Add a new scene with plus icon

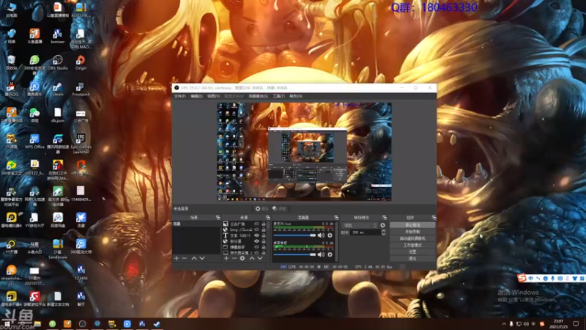tap(177, 258)
